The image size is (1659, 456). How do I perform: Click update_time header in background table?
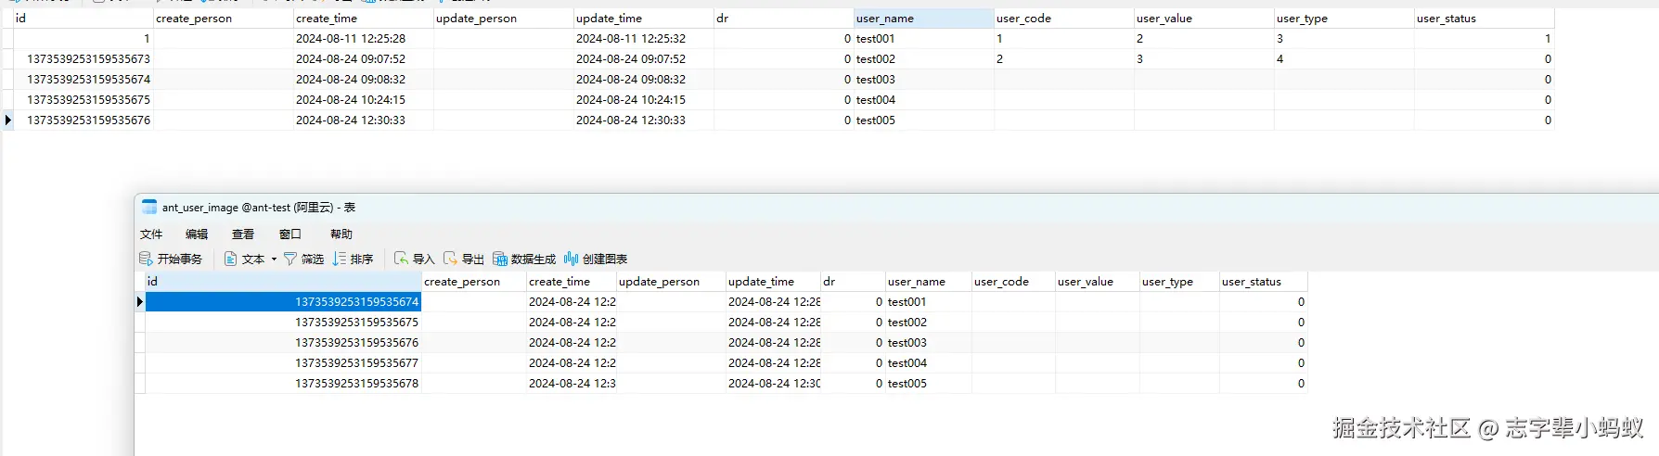tap(643, 19)
